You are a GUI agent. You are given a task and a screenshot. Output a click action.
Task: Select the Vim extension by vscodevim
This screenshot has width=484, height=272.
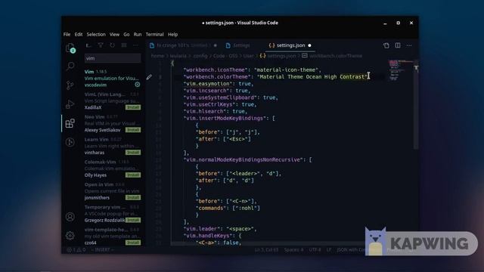113,78
